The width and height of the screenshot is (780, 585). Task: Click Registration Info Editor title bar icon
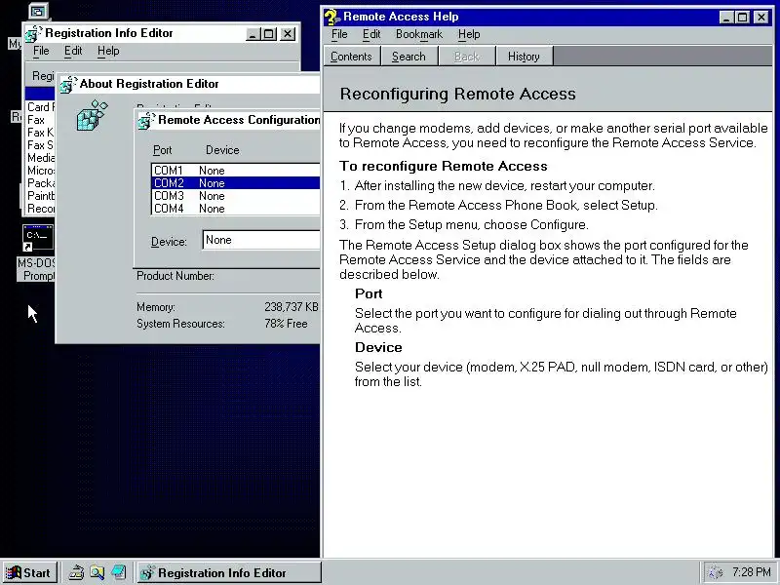point(34,33)
